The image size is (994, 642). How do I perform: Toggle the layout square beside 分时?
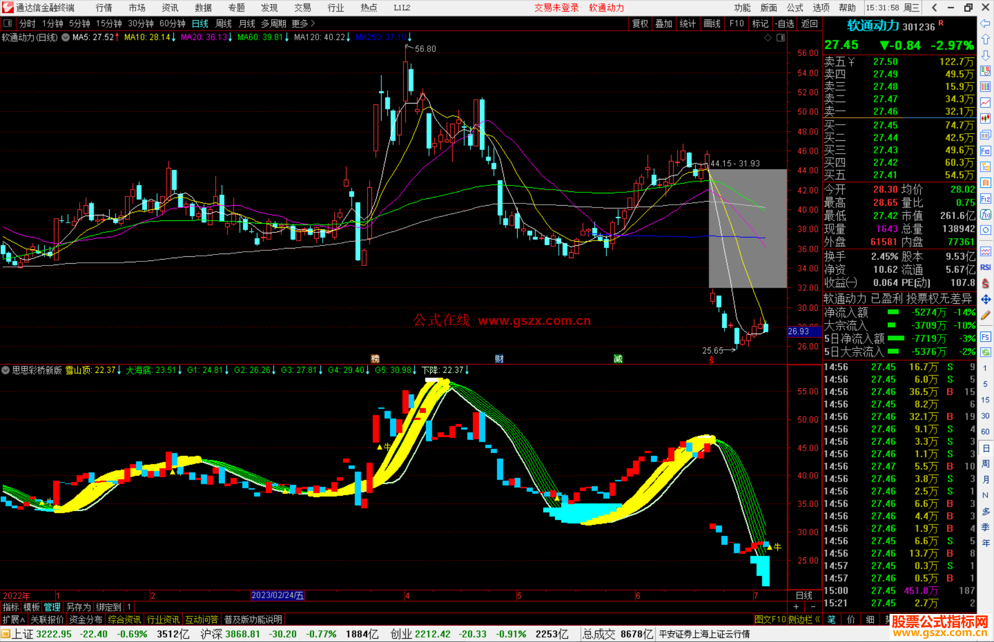point(8,23)
